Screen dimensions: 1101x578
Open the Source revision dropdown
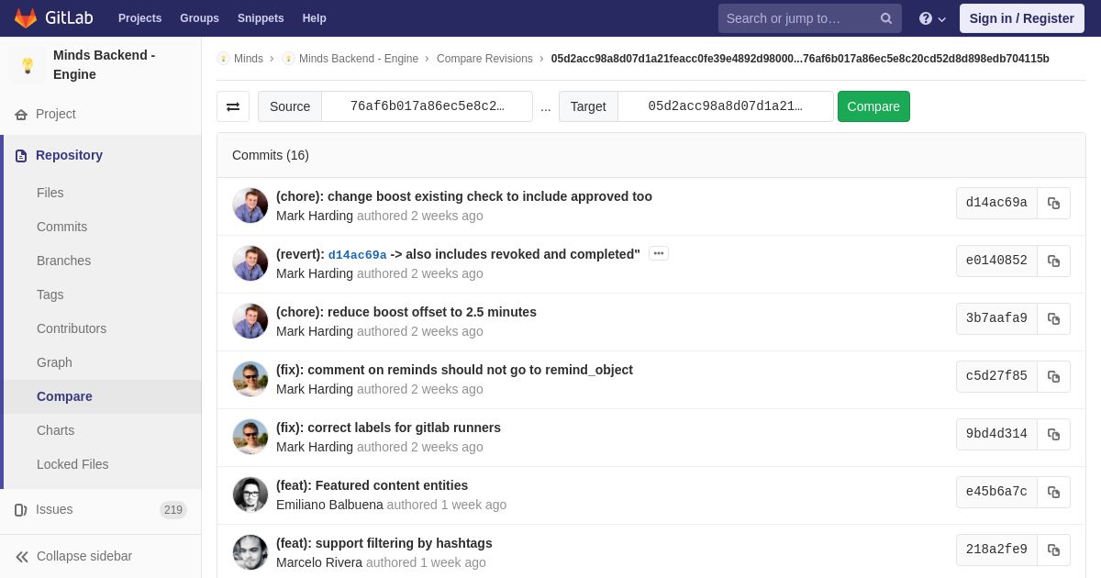[427, 106]
